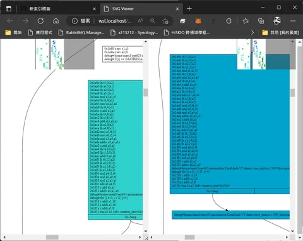Open the 應用程式 bookmark

point(40,32)
